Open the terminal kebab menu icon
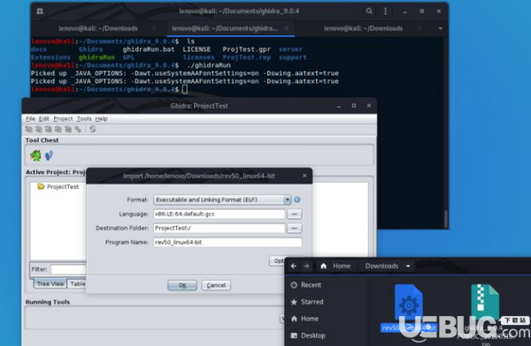The width and height of the screenshot is (531, 346). 385,11
